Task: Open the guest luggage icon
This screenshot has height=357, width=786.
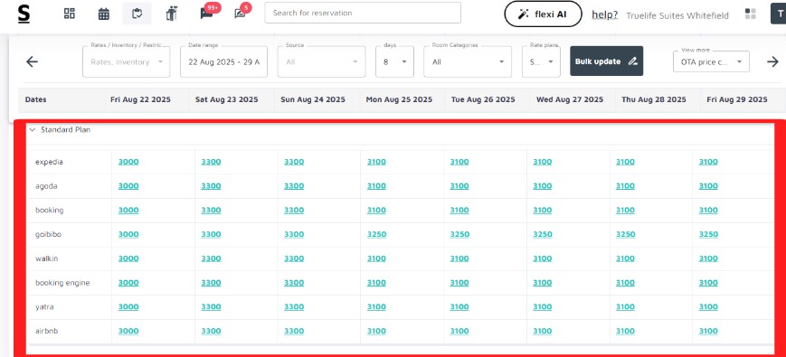Action: click(172, 14)
